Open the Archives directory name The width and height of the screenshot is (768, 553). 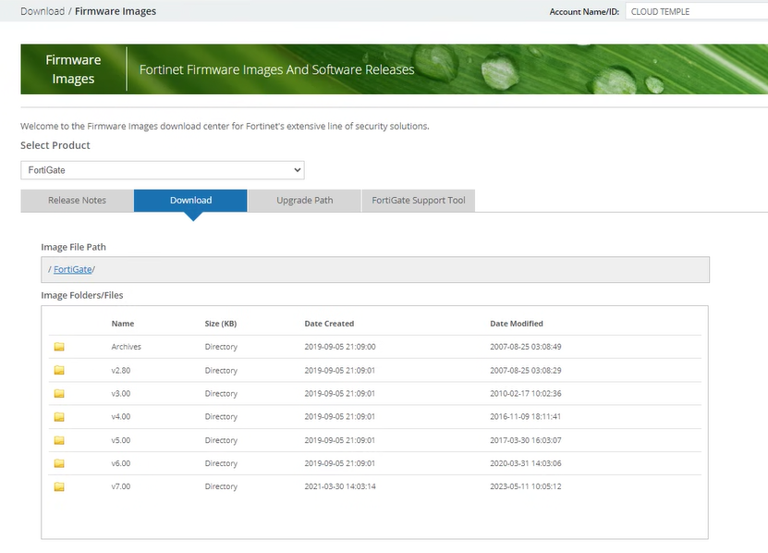point(126,347)
